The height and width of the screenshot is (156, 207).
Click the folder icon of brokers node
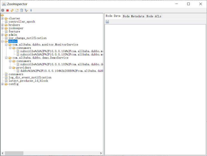pos(6,25)
